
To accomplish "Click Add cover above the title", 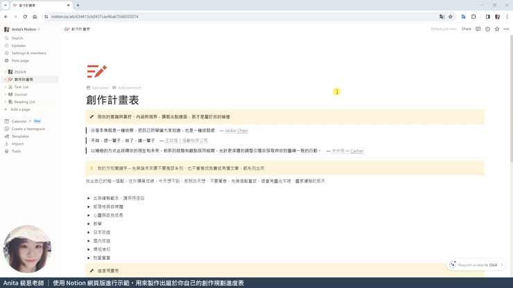I will (98, 88).
